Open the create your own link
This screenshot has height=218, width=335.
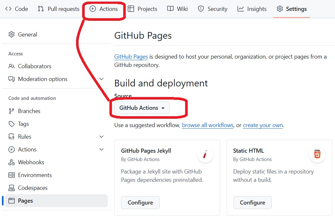click(x=263, y=125)
